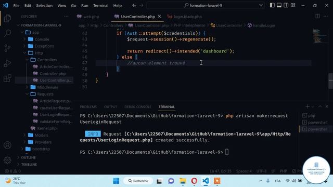Expand the Providers folder
This screenshot has height=187, width=333.
point(43,142)
